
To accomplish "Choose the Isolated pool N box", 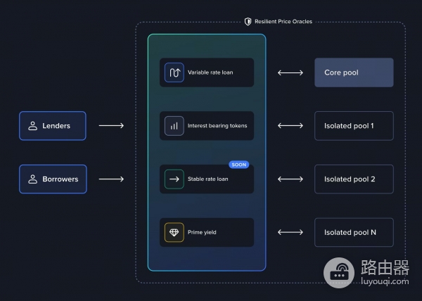I will pos(354,233).
